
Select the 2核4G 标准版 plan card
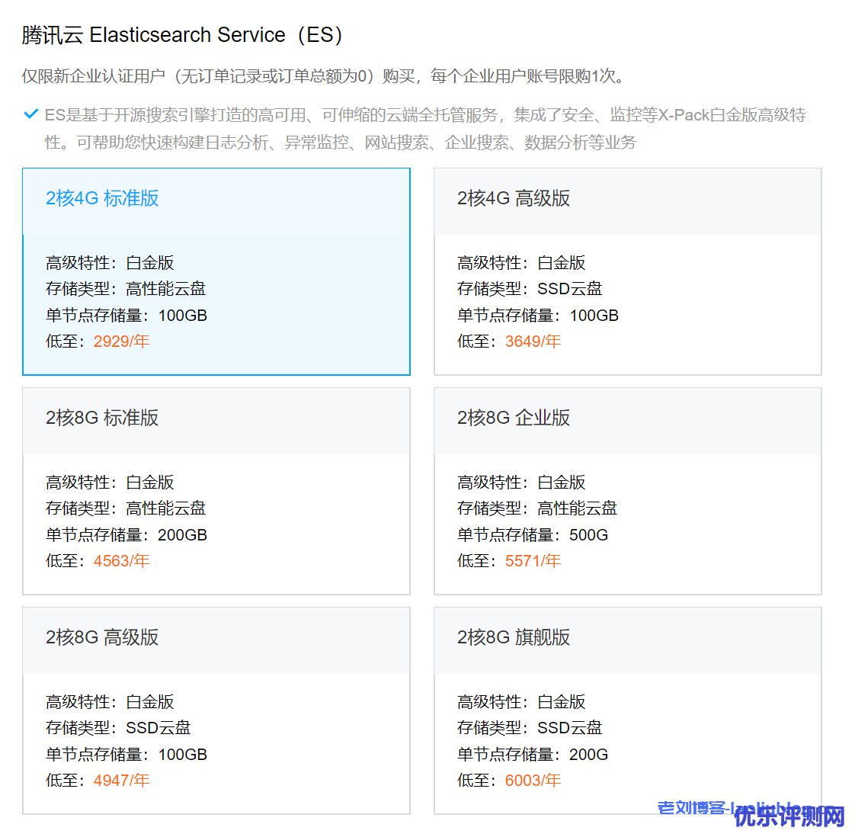(x=216, y=271)
